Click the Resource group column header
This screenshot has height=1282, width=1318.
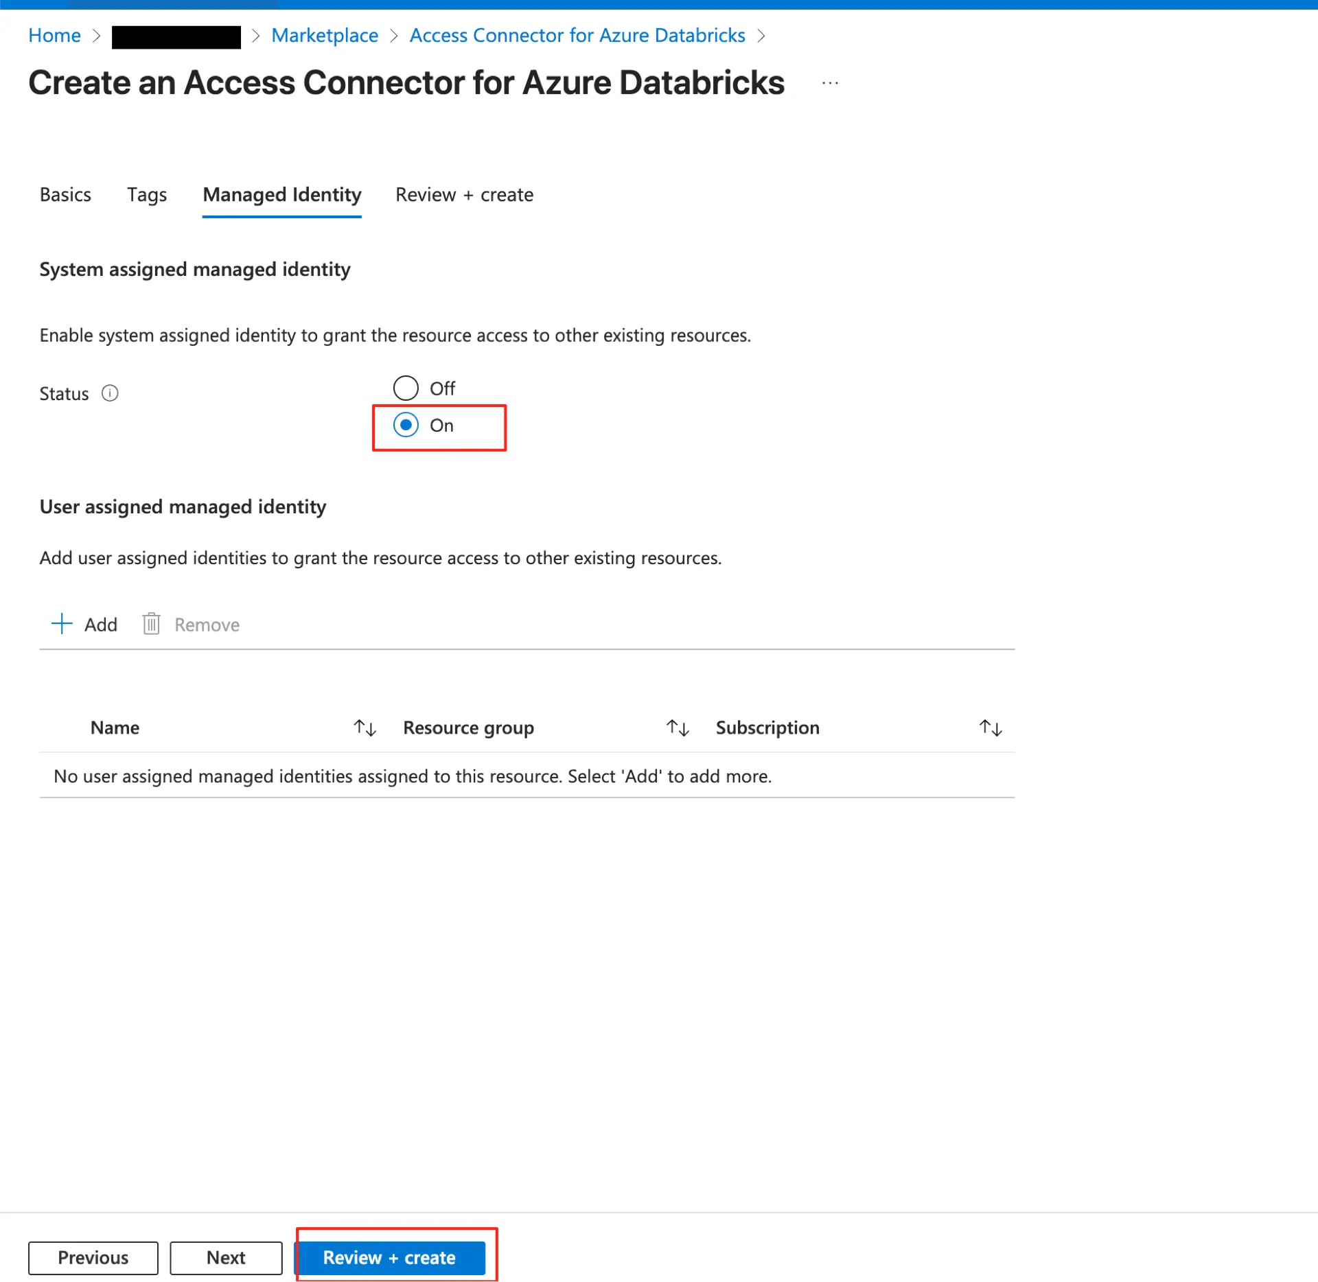click(x=468, y=727)
